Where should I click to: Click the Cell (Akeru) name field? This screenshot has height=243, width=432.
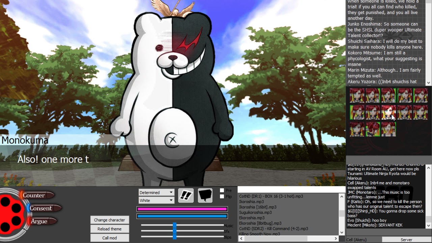click(x=363, y=240)
